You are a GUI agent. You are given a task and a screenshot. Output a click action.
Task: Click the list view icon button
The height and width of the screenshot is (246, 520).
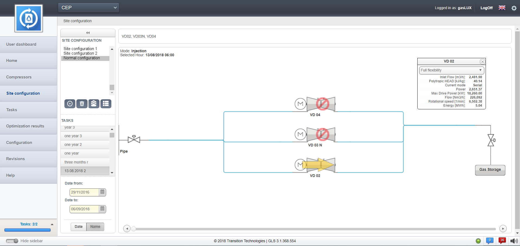(x=106, y=104)
